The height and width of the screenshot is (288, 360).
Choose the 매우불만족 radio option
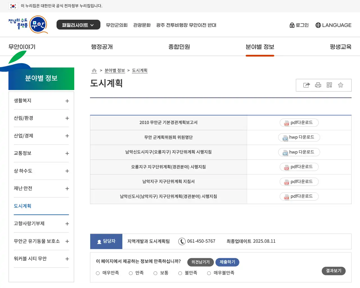click(x=209, y=273)
